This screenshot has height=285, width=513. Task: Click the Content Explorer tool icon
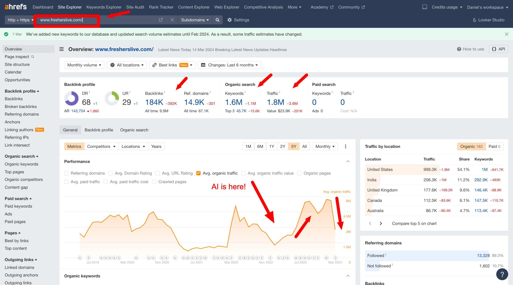click(194, 7)
